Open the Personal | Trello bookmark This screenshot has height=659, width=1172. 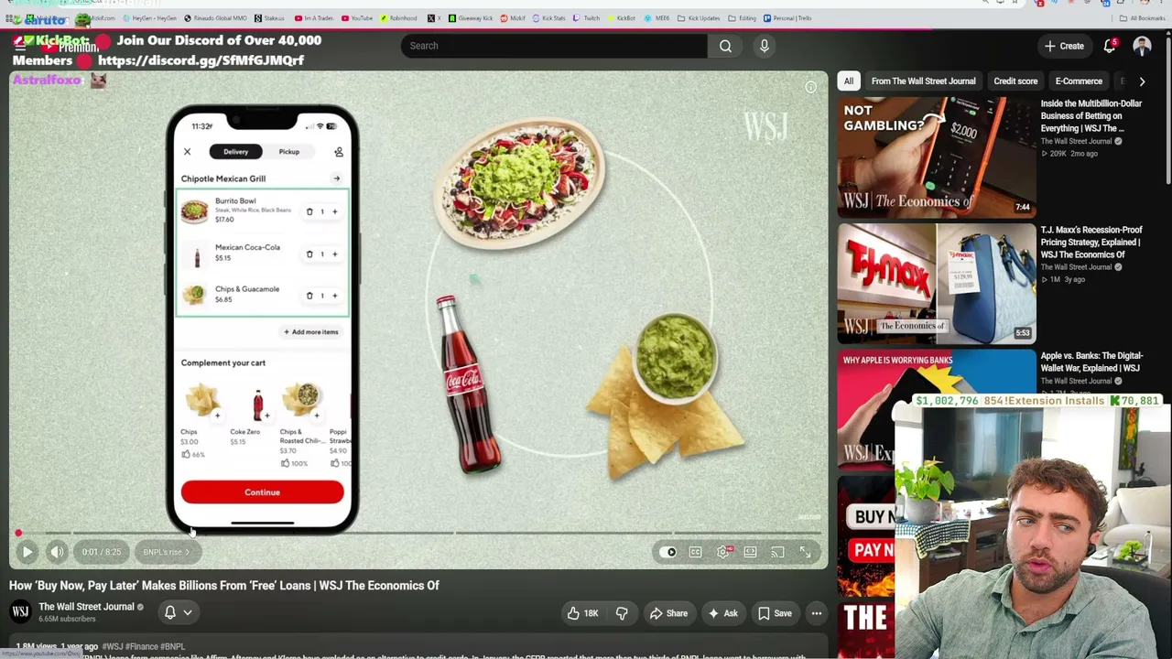click(x=787, y=18)
